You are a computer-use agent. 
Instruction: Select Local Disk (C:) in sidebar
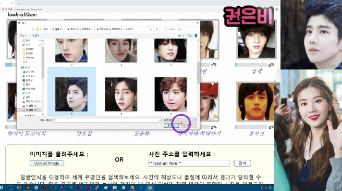32,101
